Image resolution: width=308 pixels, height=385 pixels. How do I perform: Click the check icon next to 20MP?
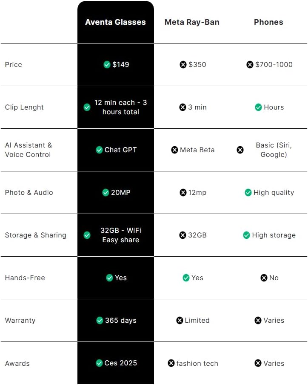pos(106,193)
